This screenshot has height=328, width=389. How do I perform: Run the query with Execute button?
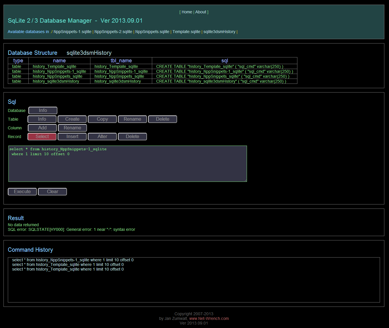click(22, 192)
